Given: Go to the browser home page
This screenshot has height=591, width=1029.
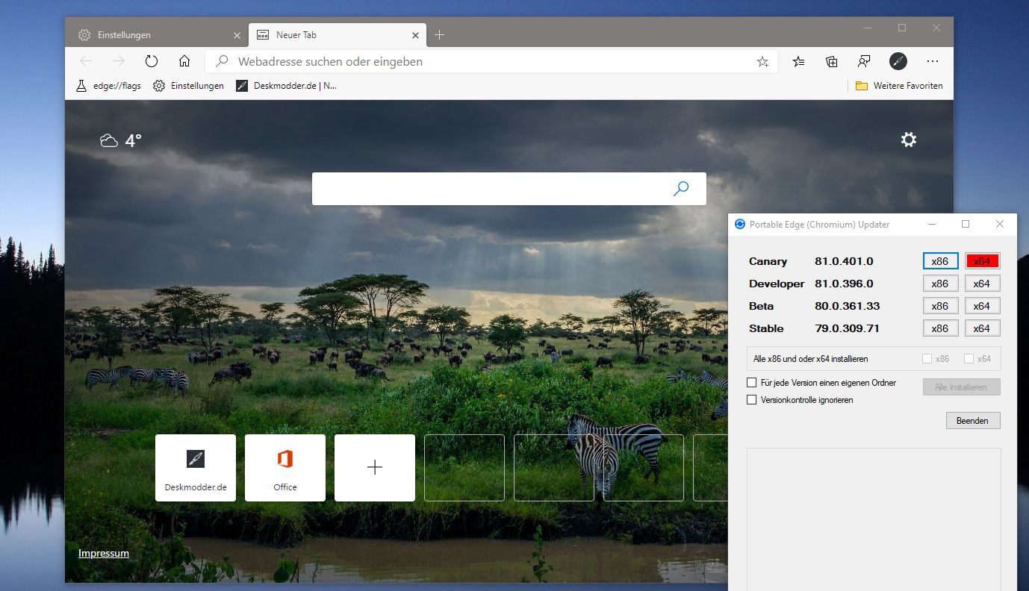Looking at the screenshot, I should click(x=184, y=61).
